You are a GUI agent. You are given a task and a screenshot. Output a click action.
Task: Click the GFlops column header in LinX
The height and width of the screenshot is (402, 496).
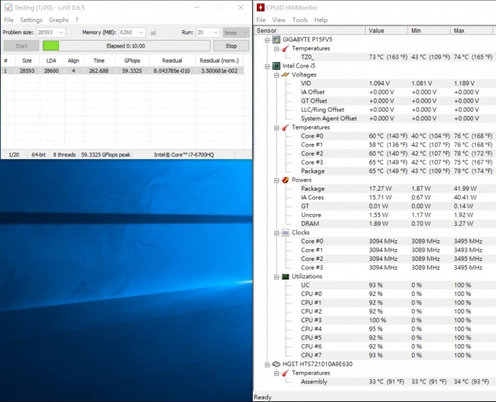[132, 61]
